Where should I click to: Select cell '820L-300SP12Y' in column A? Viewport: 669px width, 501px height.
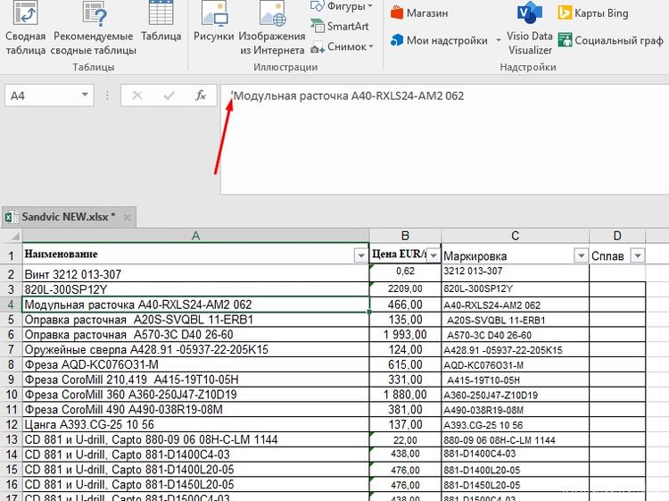pos(196,289)
